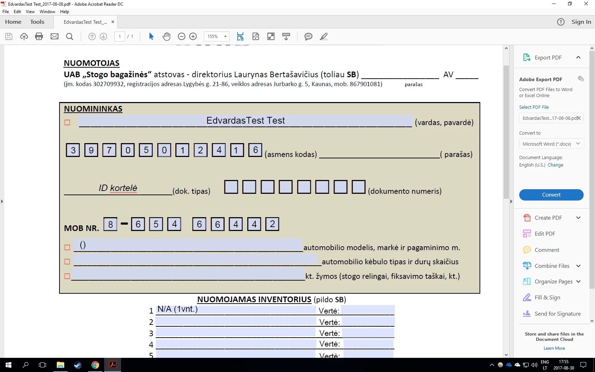Add a sticky note comment
This screenshot has width=595, height=372.
point(308,36)
